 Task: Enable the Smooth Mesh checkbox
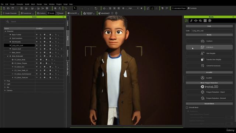(187, 108)
